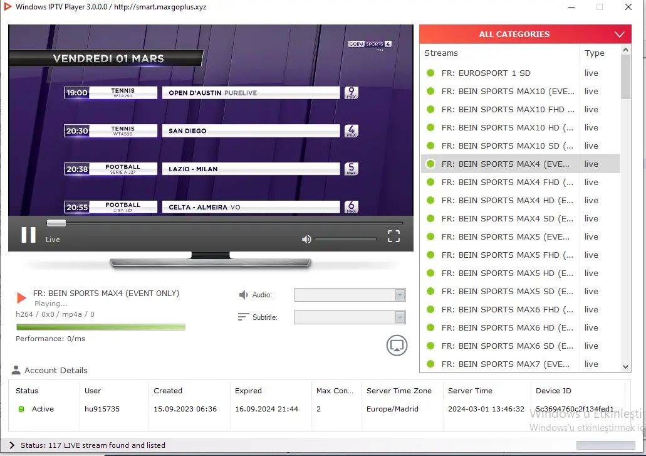Click green dot of EUROSPORT 1 SD
646x456 pixels.
click(430, 73)
